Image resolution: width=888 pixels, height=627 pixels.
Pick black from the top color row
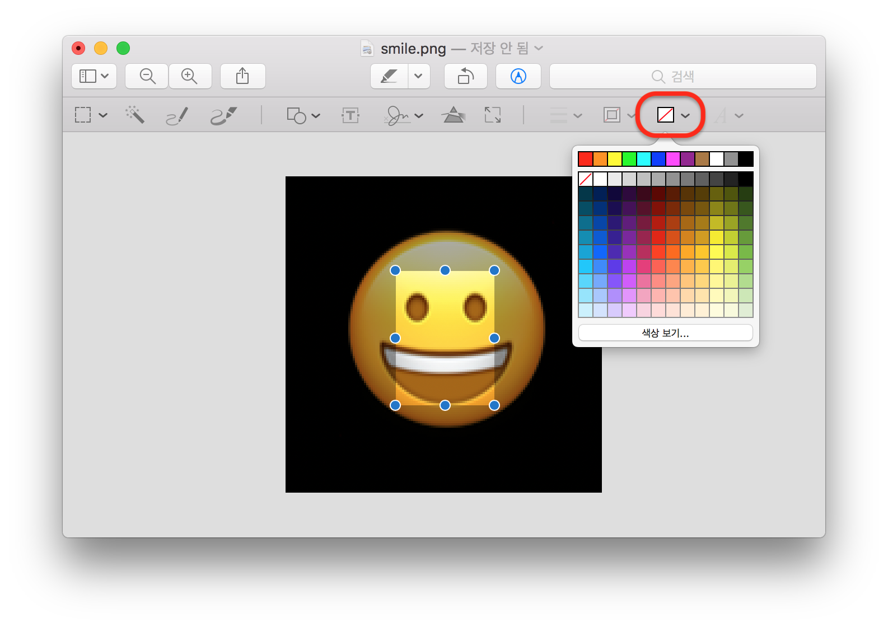(x=746, y=159)
